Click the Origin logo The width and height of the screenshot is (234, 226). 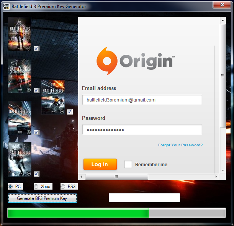tap(136, 61)
